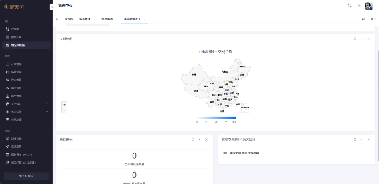
Task: Close the 支付通道 tab
Action: pyautogui.click(x=117, y=19)
